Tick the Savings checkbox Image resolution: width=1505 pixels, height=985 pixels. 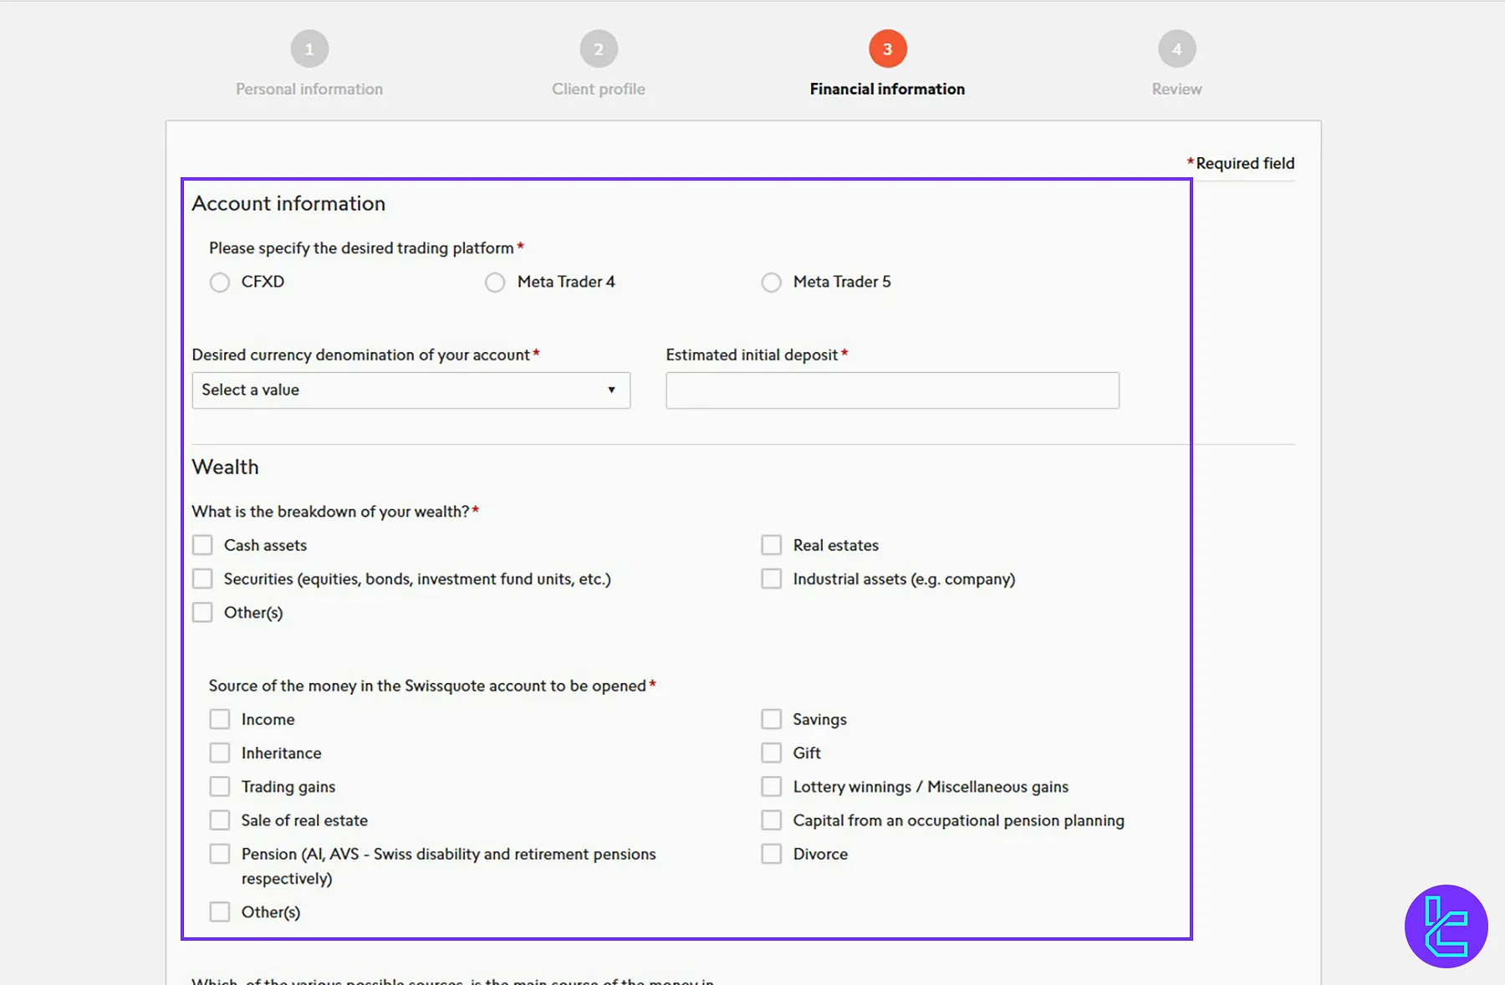pos(771,719)
